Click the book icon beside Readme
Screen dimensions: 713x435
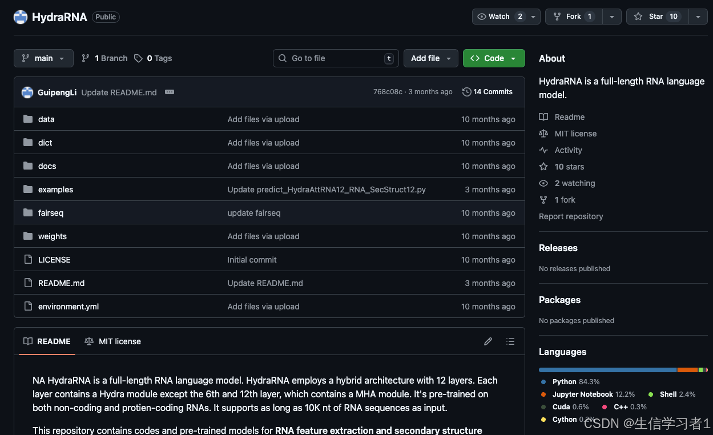[x=543, y=117]
